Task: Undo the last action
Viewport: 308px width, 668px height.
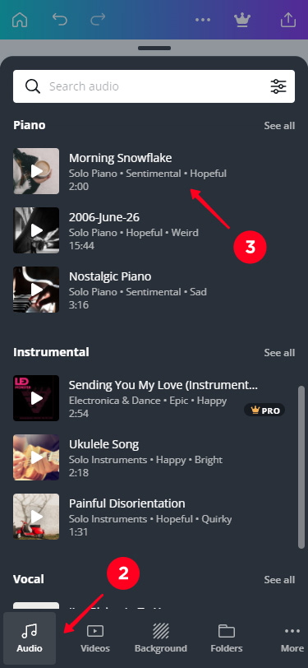Action: (60, 20)
